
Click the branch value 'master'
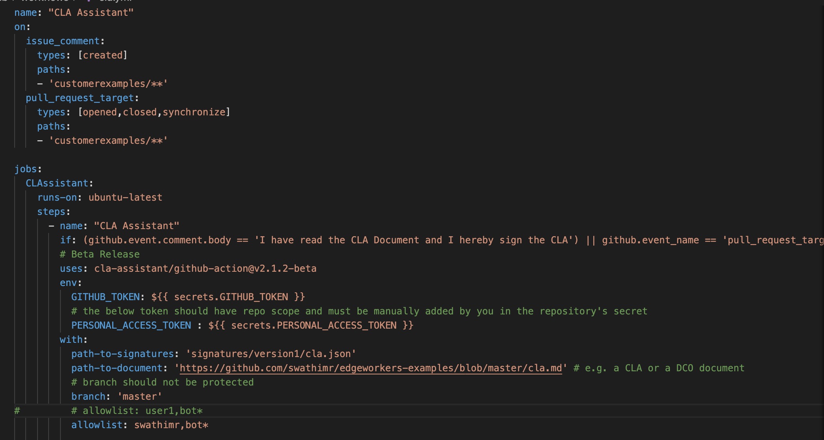click(x=140, y=397)
